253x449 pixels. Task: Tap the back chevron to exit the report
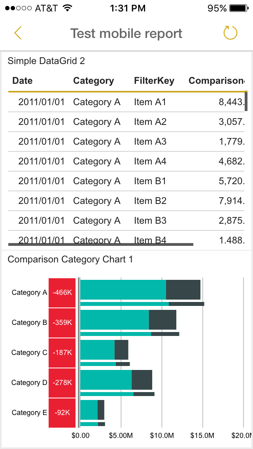17,33
